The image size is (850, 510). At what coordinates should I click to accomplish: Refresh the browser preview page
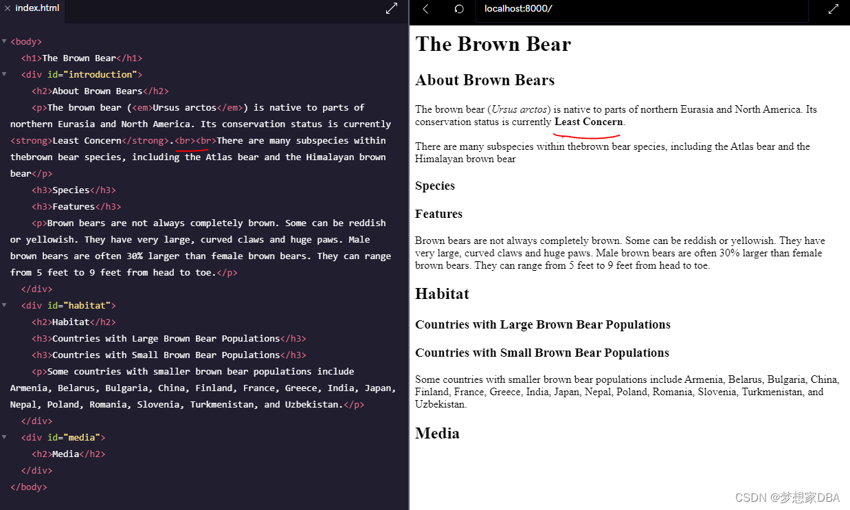[x=459, y=9]
